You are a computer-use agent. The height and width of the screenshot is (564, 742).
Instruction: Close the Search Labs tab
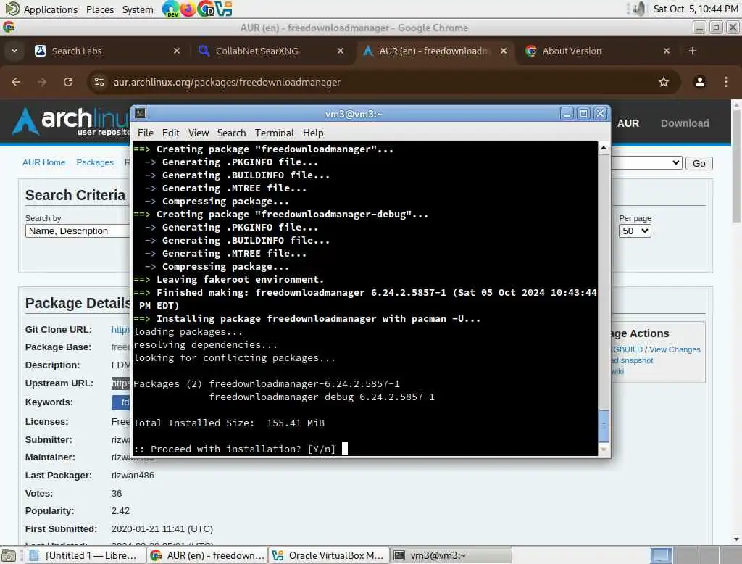pos(177,51)
